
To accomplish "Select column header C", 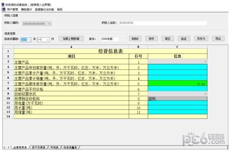I will tap(178, 47).
